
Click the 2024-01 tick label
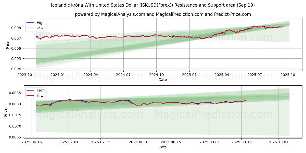(58, 75)
